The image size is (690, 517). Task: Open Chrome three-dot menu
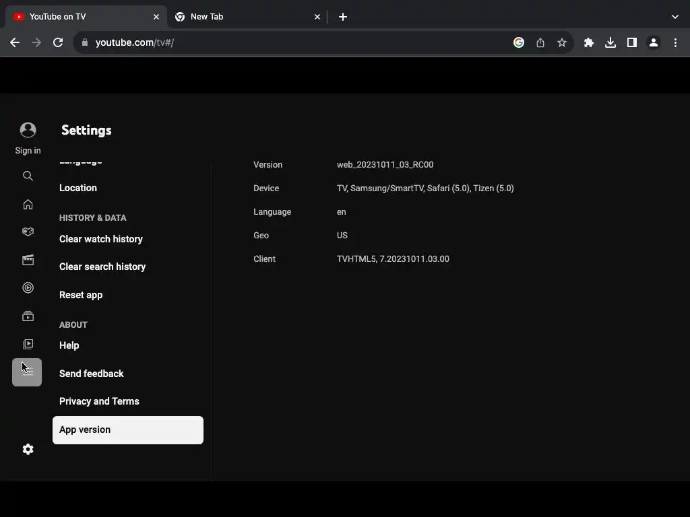675,42
